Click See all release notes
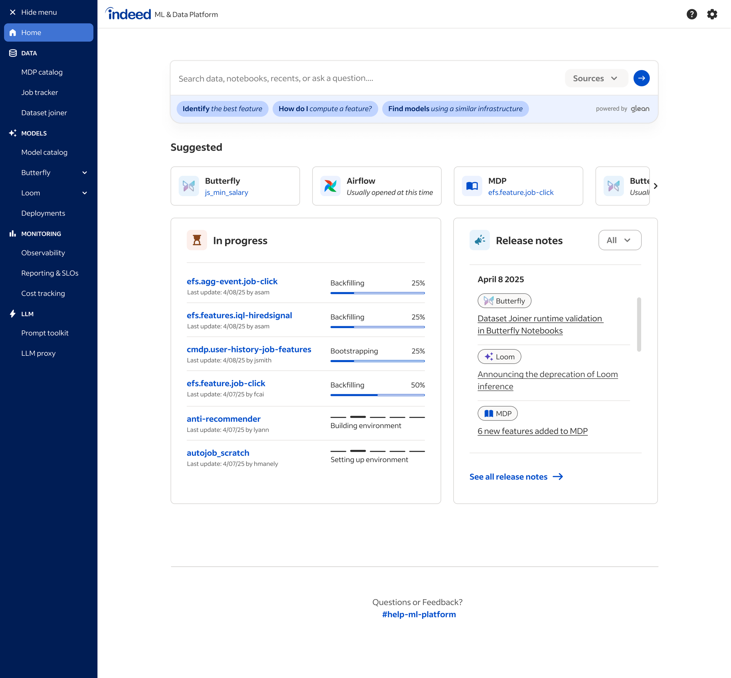This screenshot has height=678, width=731. [508, 477]
